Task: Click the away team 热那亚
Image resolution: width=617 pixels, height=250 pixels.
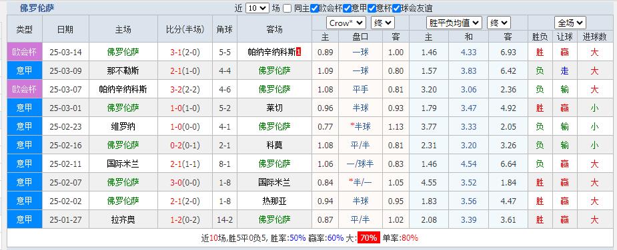Action: pyautogui.click(x=274, y=201)
